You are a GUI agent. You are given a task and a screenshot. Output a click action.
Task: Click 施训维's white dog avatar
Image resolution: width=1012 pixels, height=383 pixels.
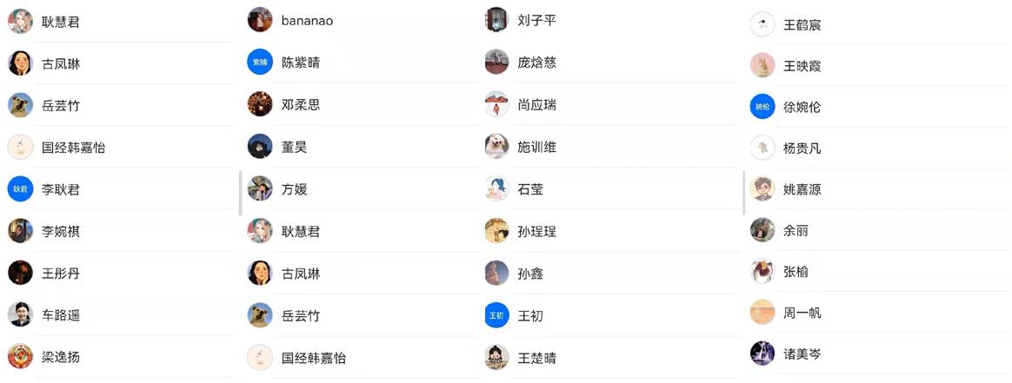tap(496, 146)
